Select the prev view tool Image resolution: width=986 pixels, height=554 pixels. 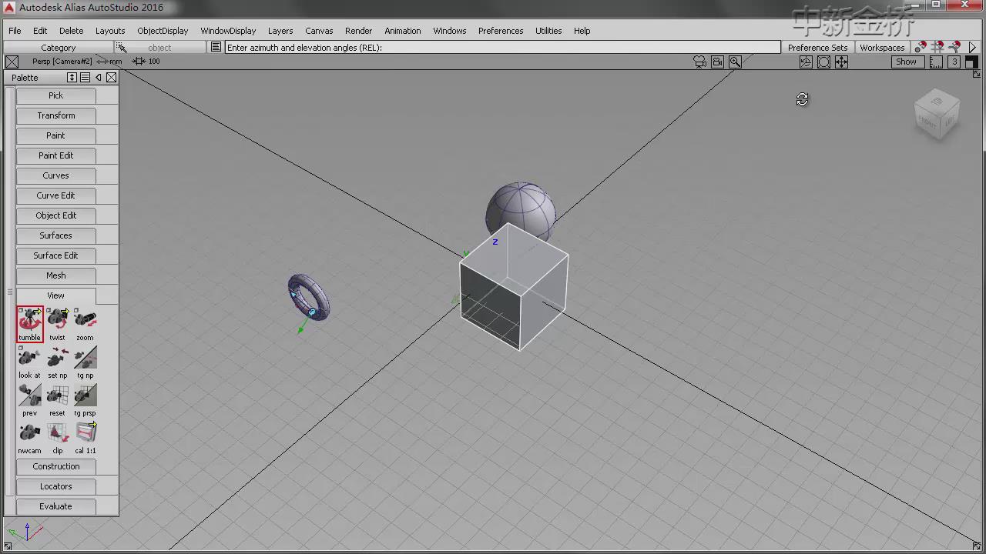[x=30, y=399]
